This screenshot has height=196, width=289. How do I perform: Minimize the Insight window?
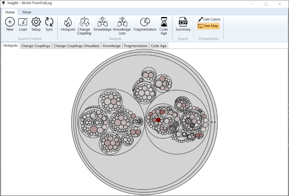point(252,4)
